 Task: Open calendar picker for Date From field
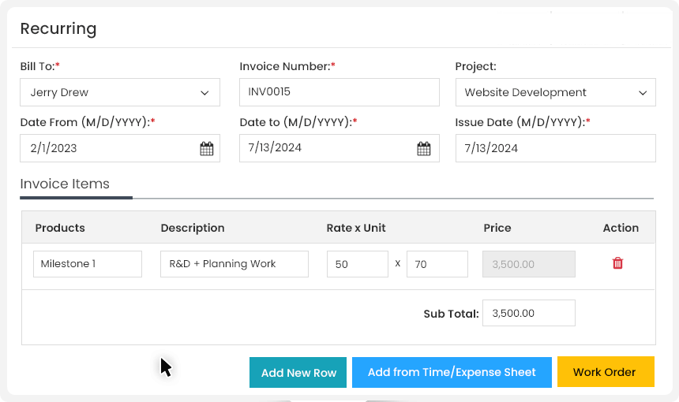point(206,148)
